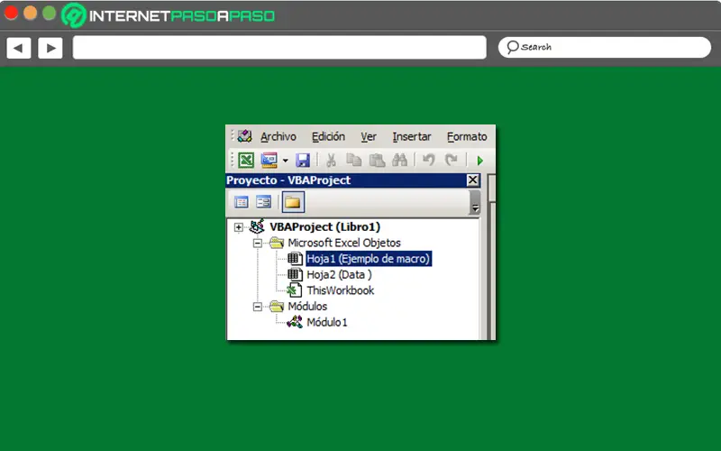Open the Edición menu
Image resolution: width=721 pixels, height=451 pixels.
(328, 137)
